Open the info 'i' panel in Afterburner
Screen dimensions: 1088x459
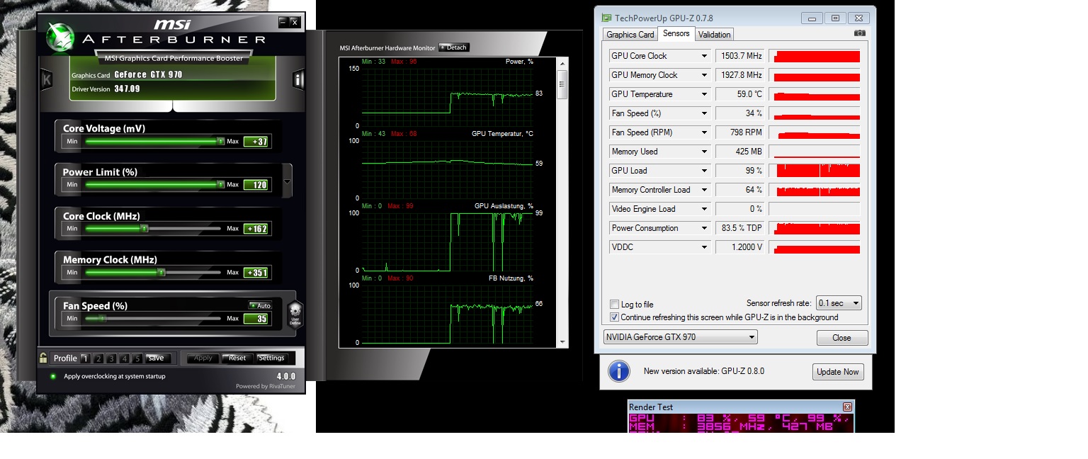coord(298,79)
